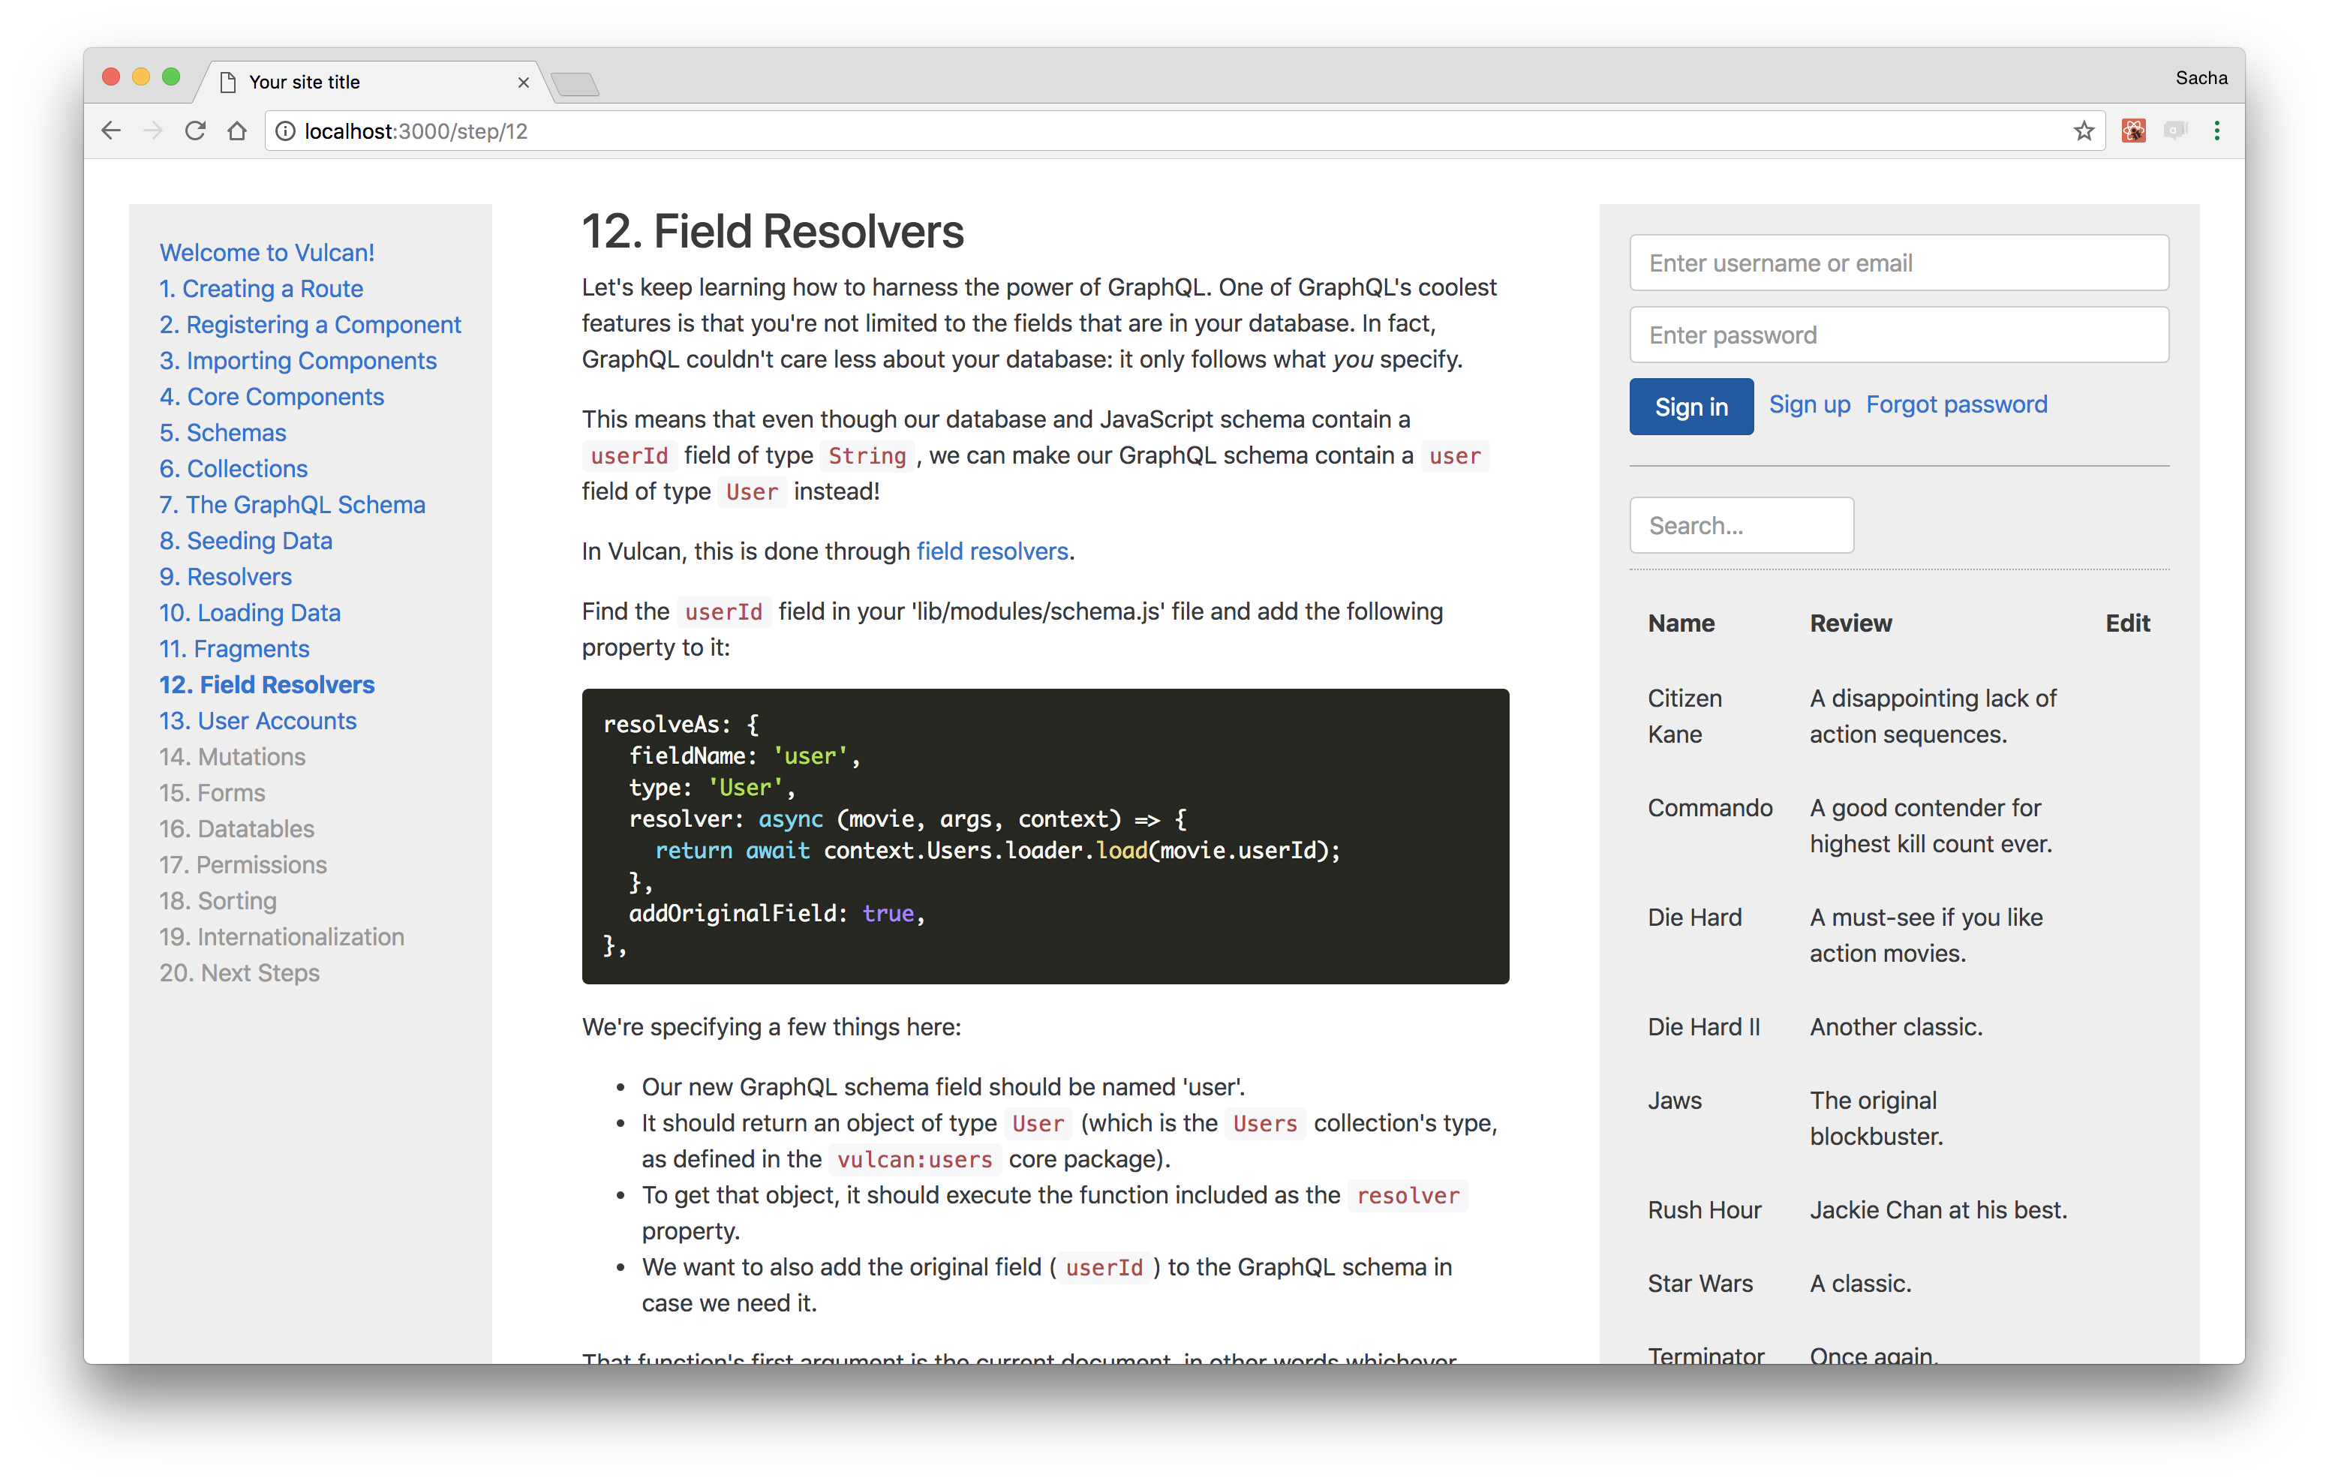Screen dimensions: 2329x1484
Task: Click the Edit column header
Action: (2127, 623)
